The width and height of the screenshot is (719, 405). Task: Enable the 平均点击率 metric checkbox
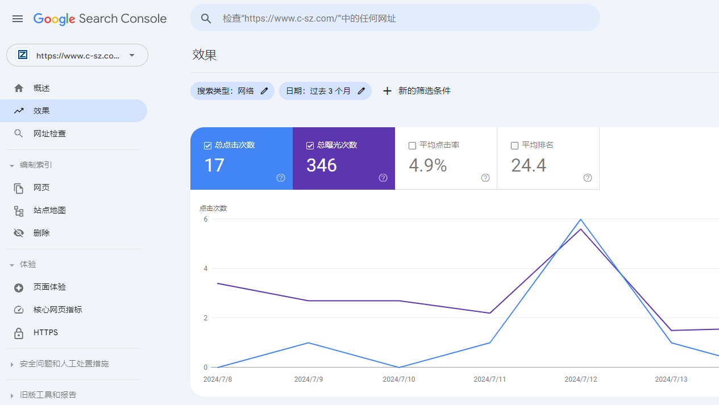(412, 145)
